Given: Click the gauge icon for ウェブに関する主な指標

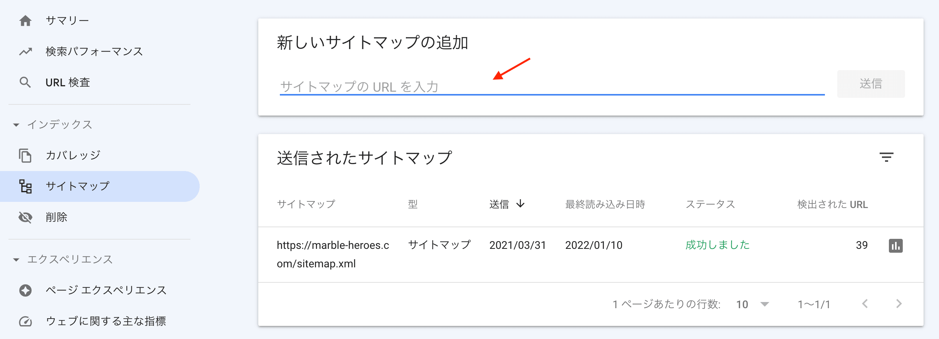Looking at the screenshot, I should pos(25,321).
